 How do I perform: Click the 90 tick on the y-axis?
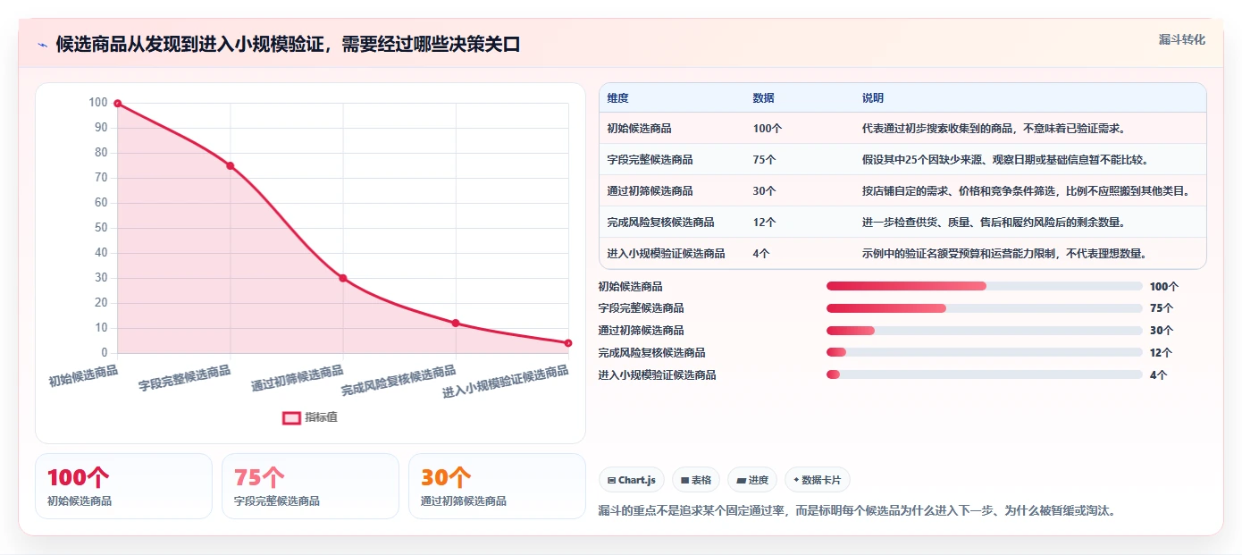coord(101,128)
